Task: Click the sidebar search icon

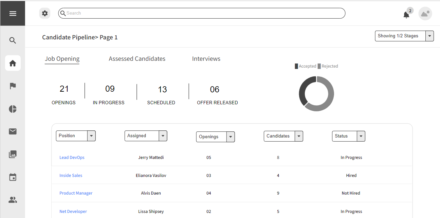Action: coord(13,40)
